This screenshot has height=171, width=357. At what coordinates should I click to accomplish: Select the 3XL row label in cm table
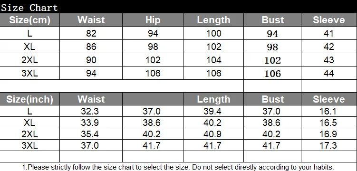[x=29, y=73]
